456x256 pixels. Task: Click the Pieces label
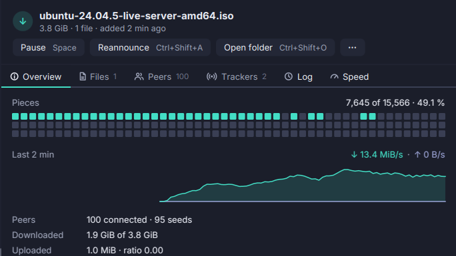(25, 102)
